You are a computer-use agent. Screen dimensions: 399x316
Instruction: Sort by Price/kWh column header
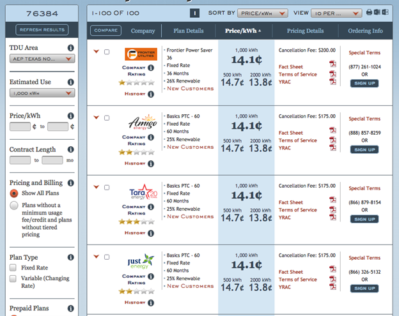(243, 31)
